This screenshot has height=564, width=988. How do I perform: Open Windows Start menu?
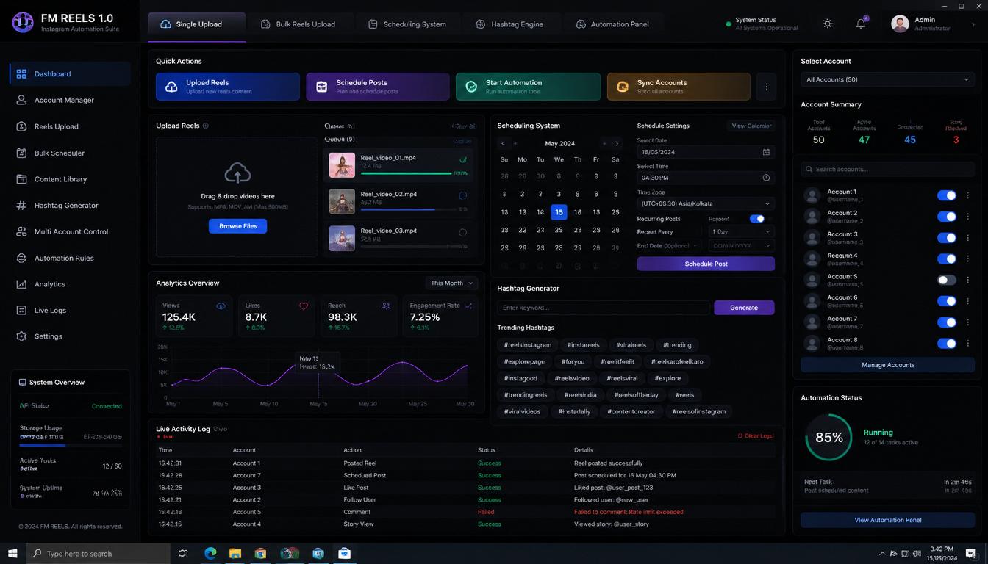point(12,553)
